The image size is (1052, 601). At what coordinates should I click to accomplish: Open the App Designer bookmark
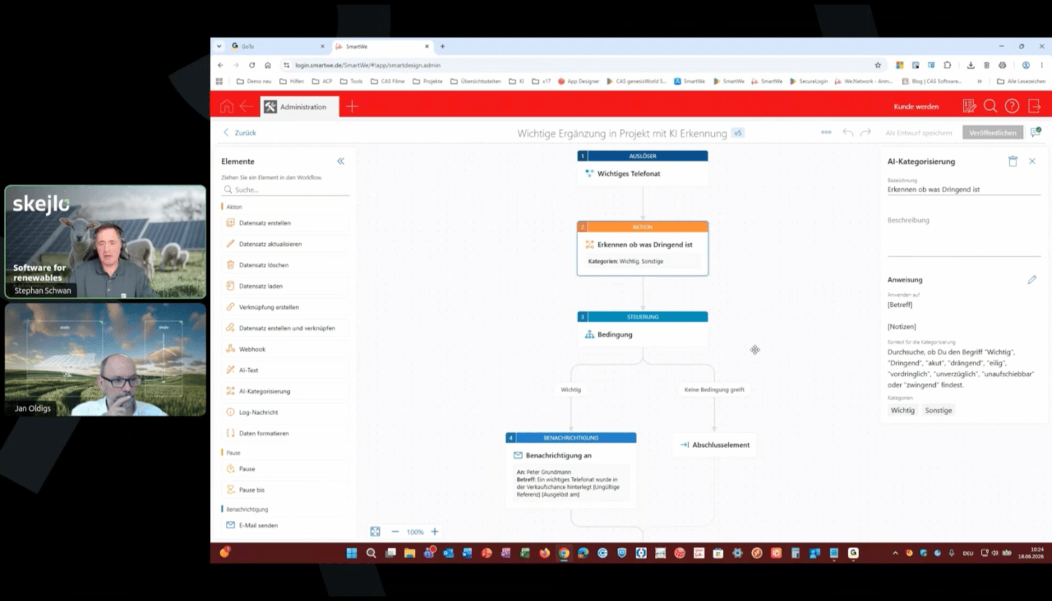tap(578, 81)
